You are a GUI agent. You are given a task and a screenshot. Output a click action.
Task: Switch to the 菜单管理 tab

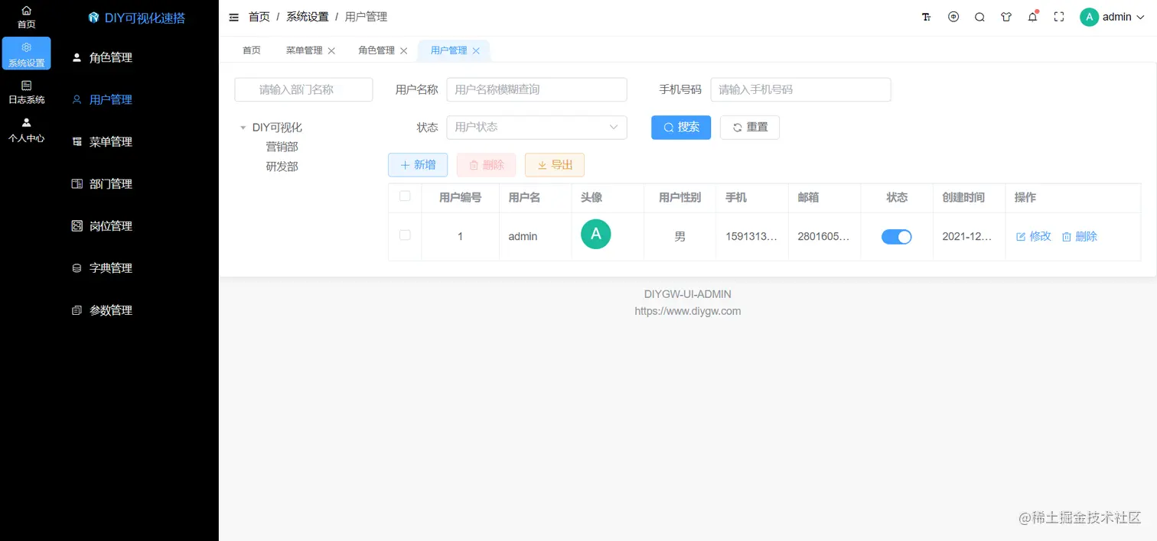(x=304, y=50)
